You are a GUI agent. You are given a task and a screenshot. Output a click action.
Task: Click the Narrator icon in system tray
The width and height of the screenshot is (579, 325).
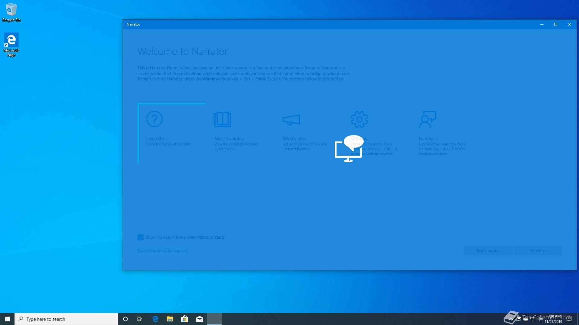tap(518, 319)
